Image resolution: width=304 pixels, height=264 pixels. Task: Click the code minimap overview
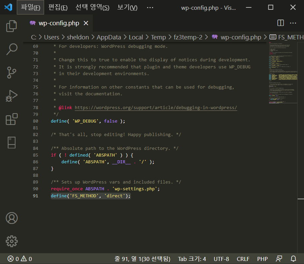[283, 73]
